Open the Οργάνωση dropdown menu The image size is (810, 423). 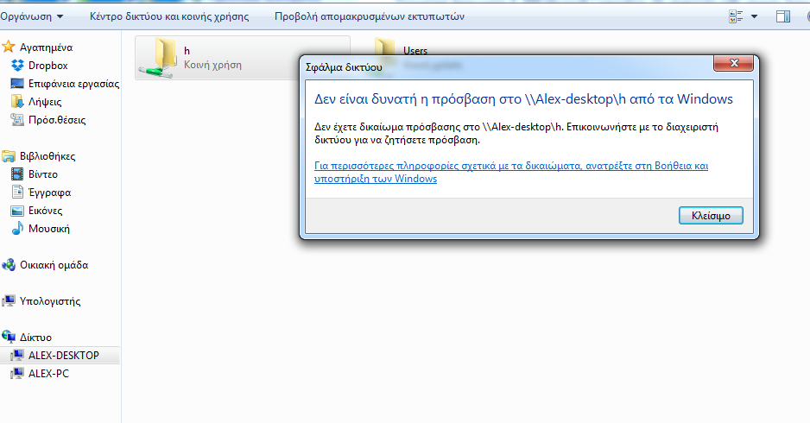click(x=31, y=16)
